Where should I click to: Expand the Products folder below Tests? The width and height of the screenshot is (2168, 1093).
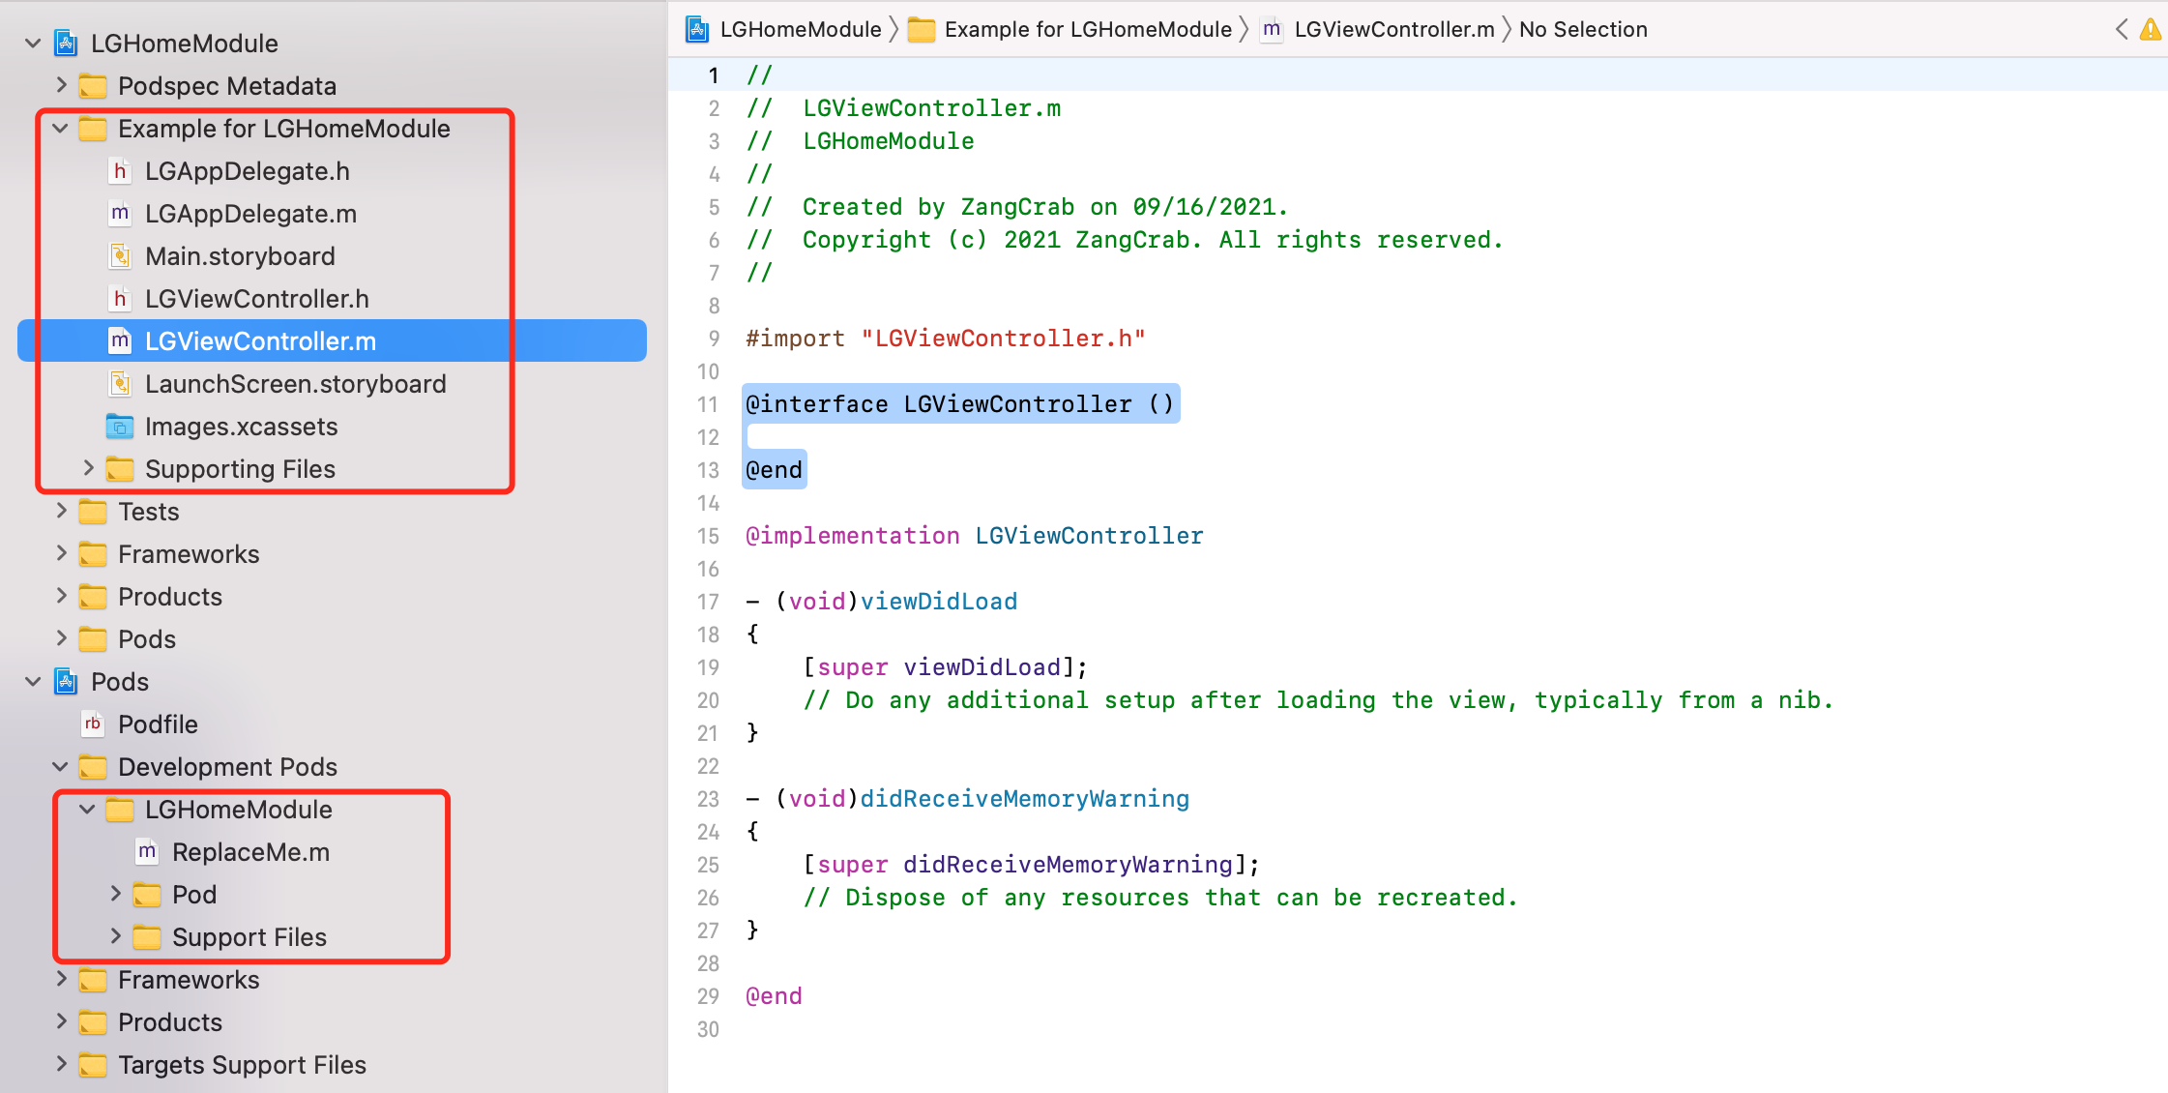coord(61,596)
